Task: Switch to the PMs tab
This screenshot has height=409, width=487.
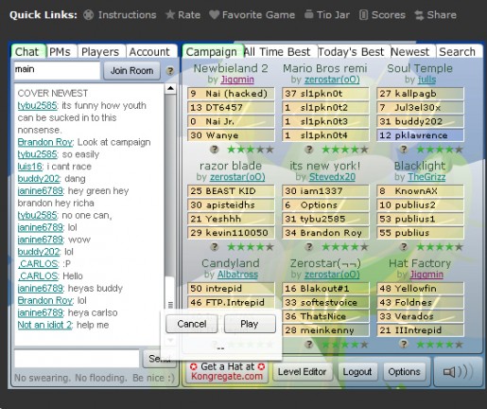Action: (61, 51)
